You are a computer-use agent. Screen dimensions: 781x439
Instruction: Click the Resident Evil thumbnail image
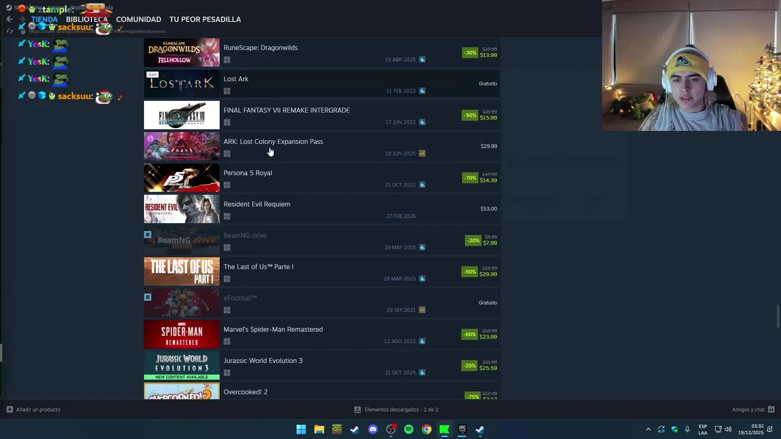point(182,209)
